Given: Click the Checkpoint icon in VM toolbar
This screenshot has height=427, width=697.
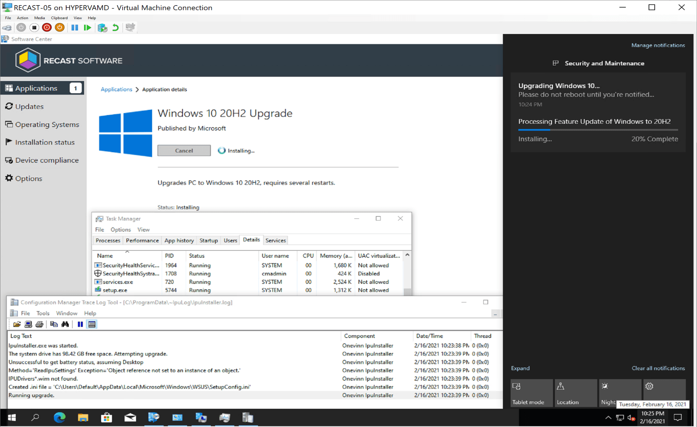Looking at the screenshot, I should [x=102, y=28].
